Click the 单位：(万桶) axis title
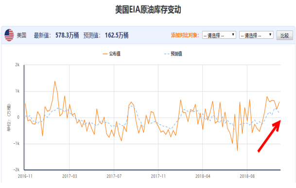Image resolution: width=296 pixels, height=188 pixels. [x=9, y=117]
